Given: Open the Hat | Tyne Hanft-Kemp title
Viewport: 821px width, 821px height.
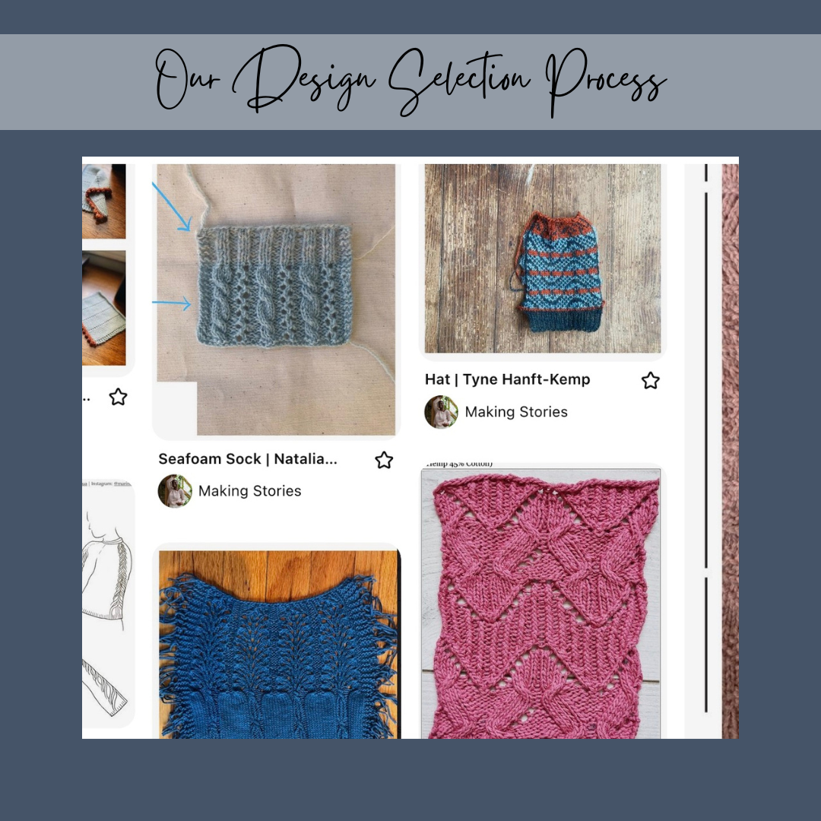Looking at the screenshot, I should pyautogui.click(x=507, y=379).
